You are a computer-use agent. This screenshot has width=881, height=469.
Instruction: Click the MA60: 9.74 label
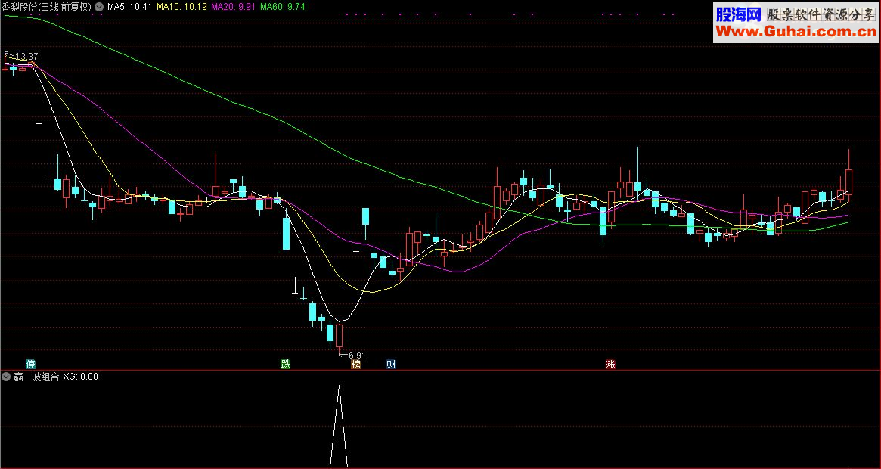[282, 8]
